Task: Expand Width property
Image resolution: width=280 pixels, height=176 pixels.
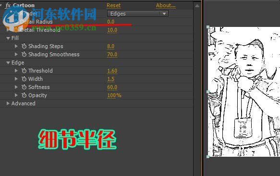Action: pyautogui.click(x=16, y=79)
